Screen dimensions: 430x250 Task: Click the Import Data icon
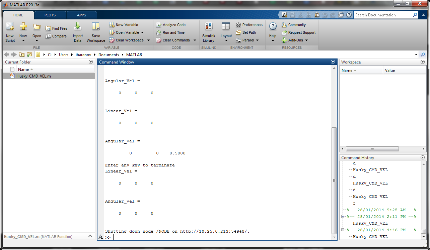(78, 27)
